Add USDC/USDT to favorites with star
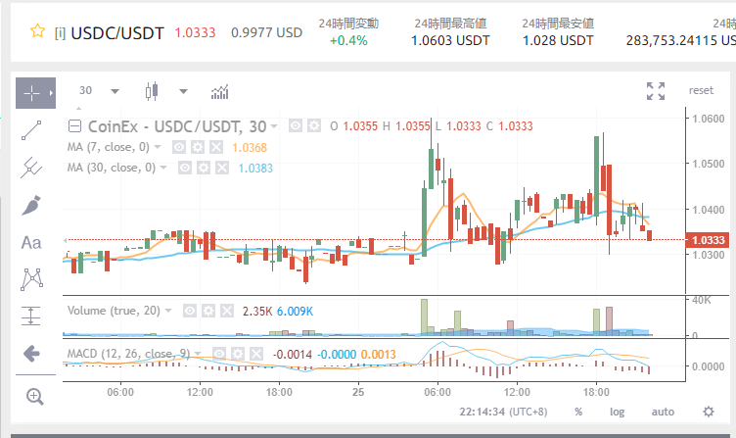The width and height of the screenshot is (736, 438). pyautogui.click(x=37, y=31)
